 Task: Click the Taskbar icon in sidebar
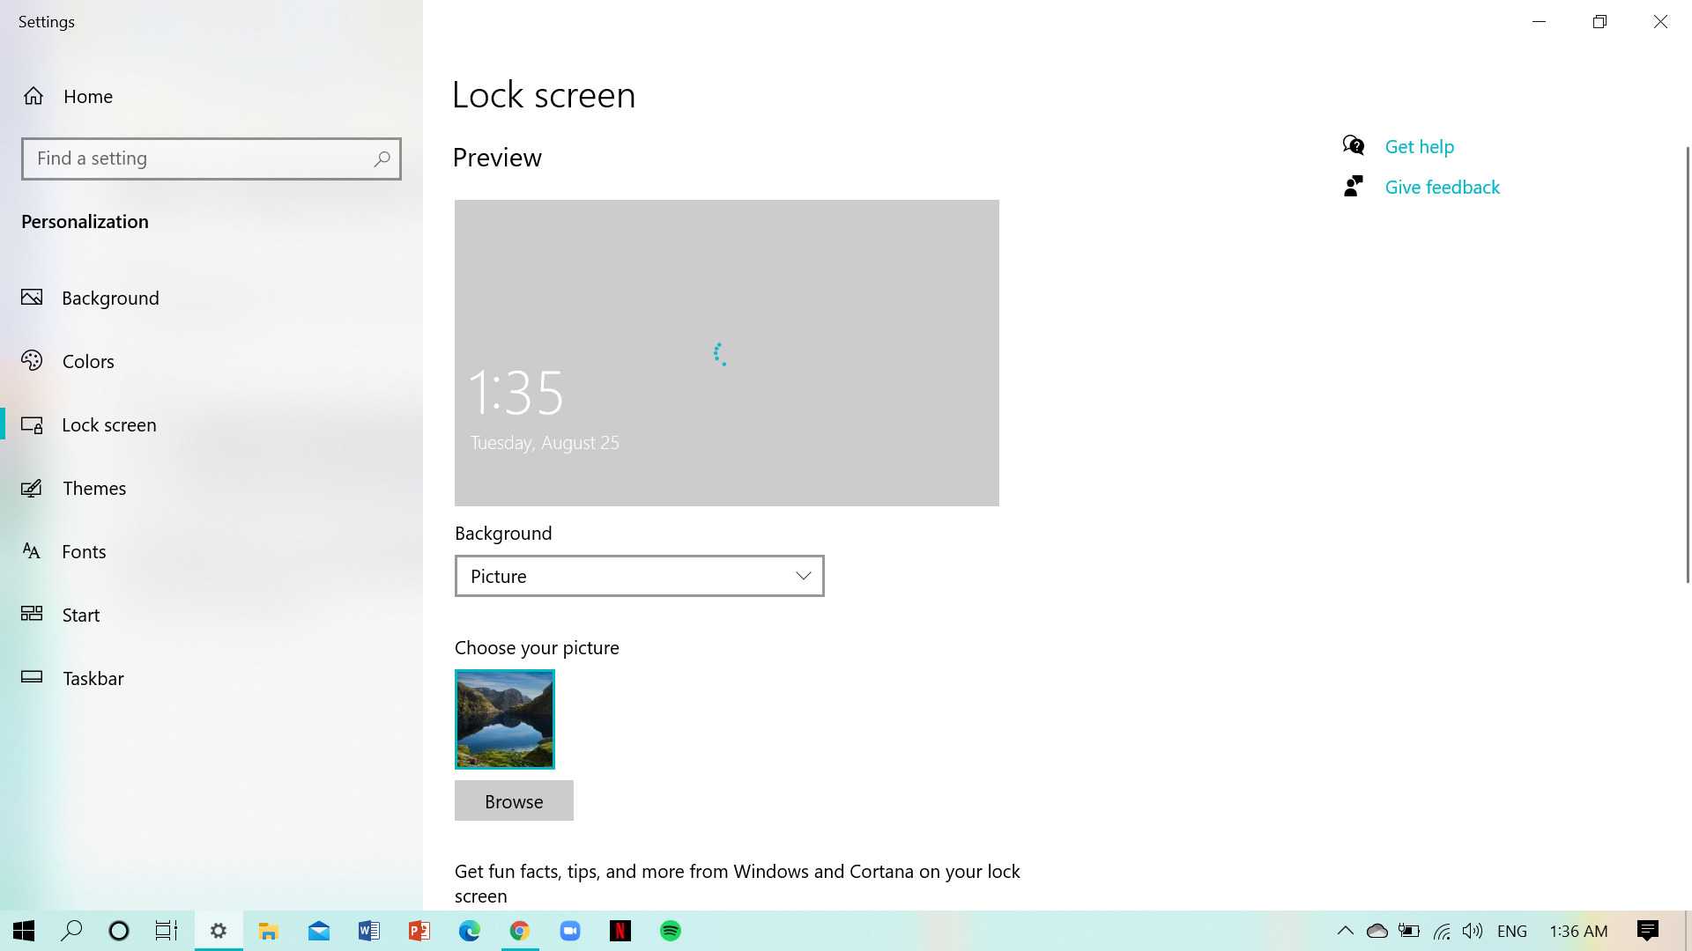pos(32,677)
